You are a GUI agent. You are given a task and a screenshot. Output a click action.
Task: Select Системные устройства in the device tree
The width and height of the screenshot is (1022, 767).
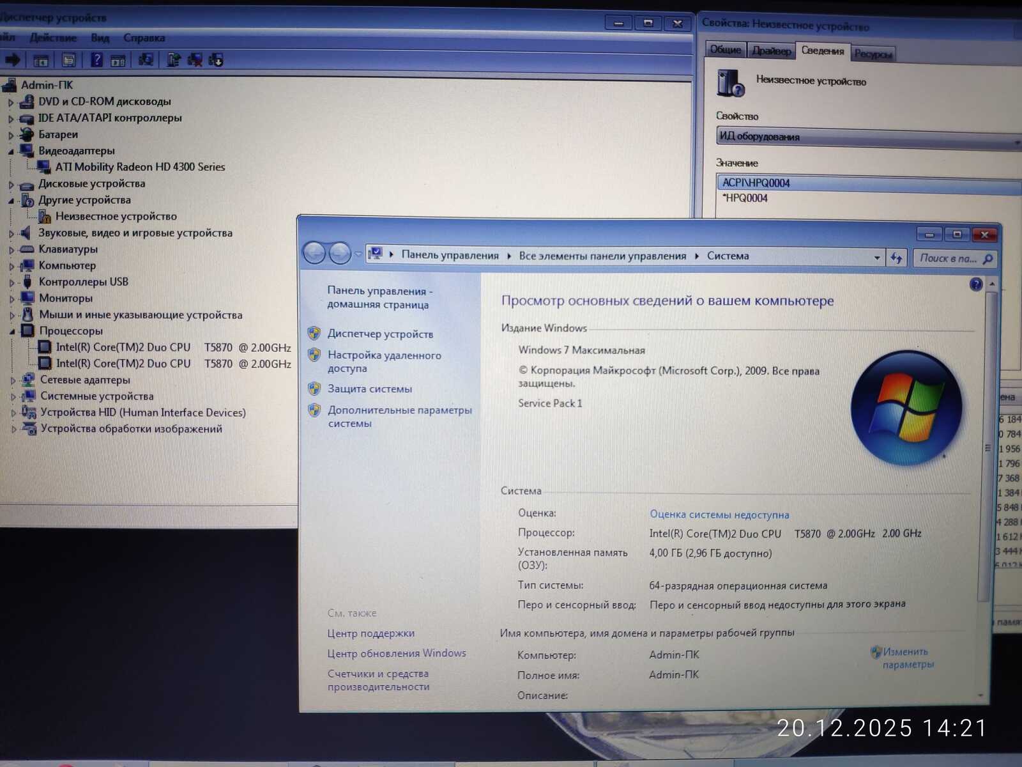pyautogui.click(x=97, y=396)
